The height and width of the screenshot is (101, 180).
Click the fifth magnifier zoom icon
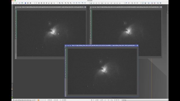[71, 3]
